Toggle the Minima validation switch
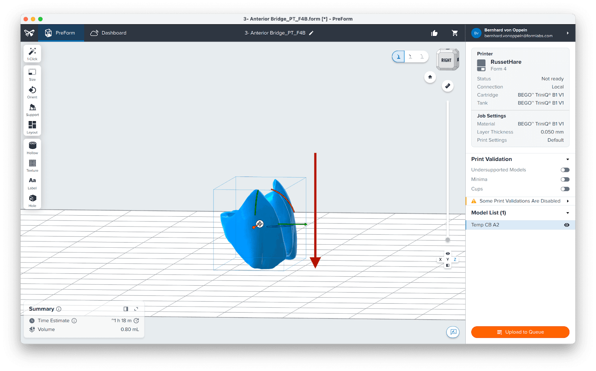Image resolution: width=596 pixels, height=371 pixels. pyautogui.click(x=565, y=180)
